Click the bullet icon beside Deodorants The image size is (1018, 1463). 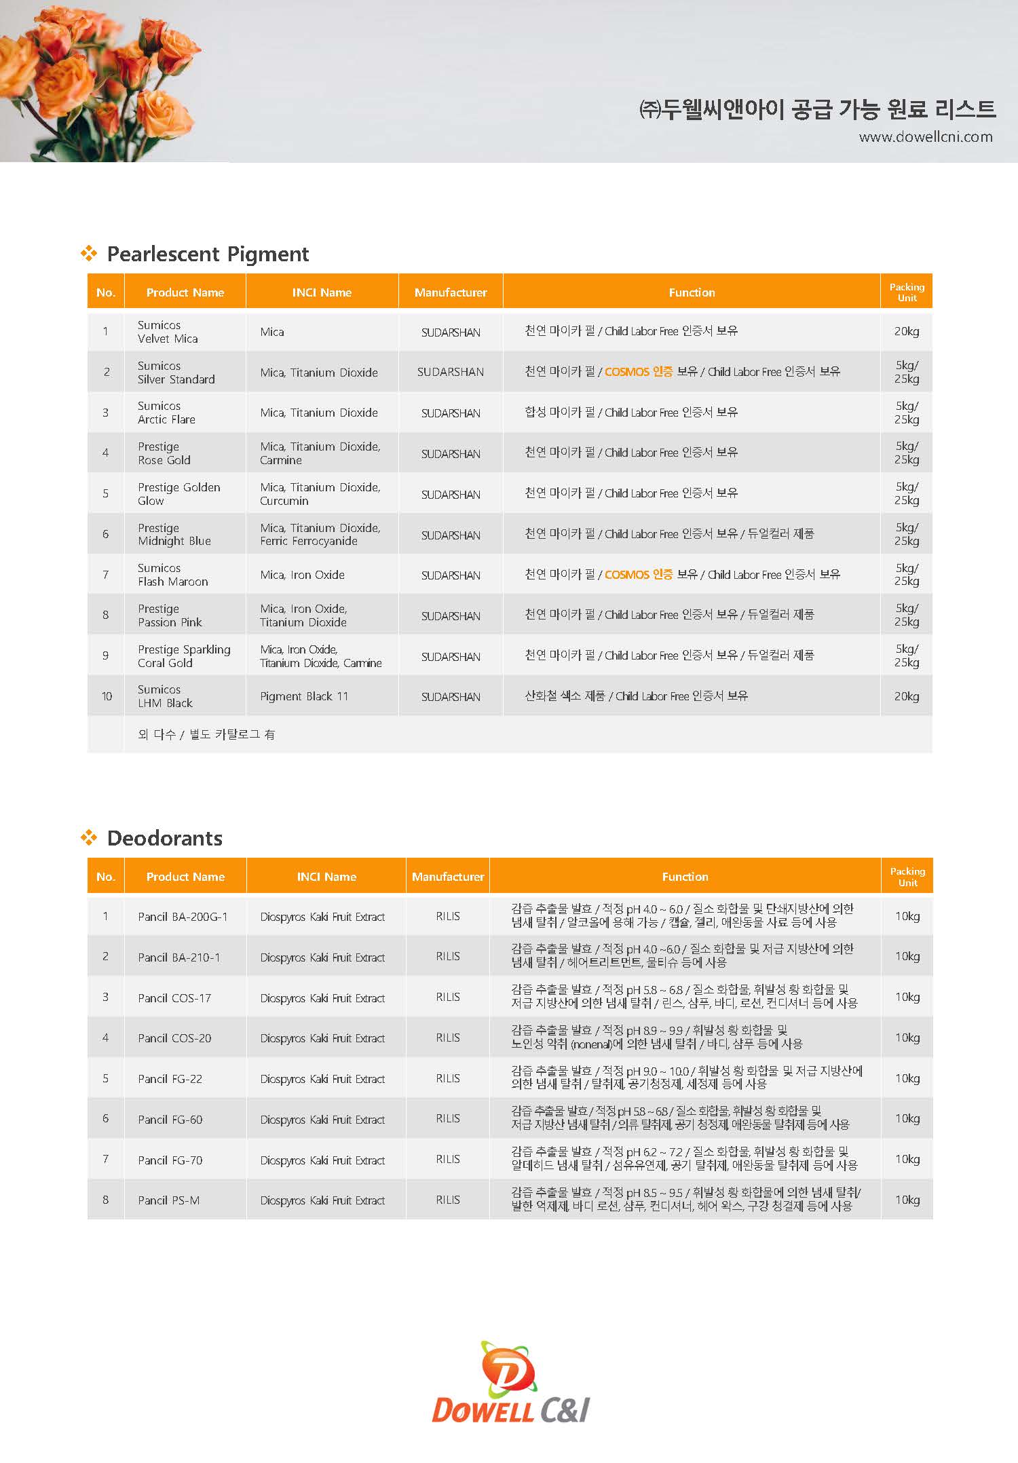click(x=89, y=838)
